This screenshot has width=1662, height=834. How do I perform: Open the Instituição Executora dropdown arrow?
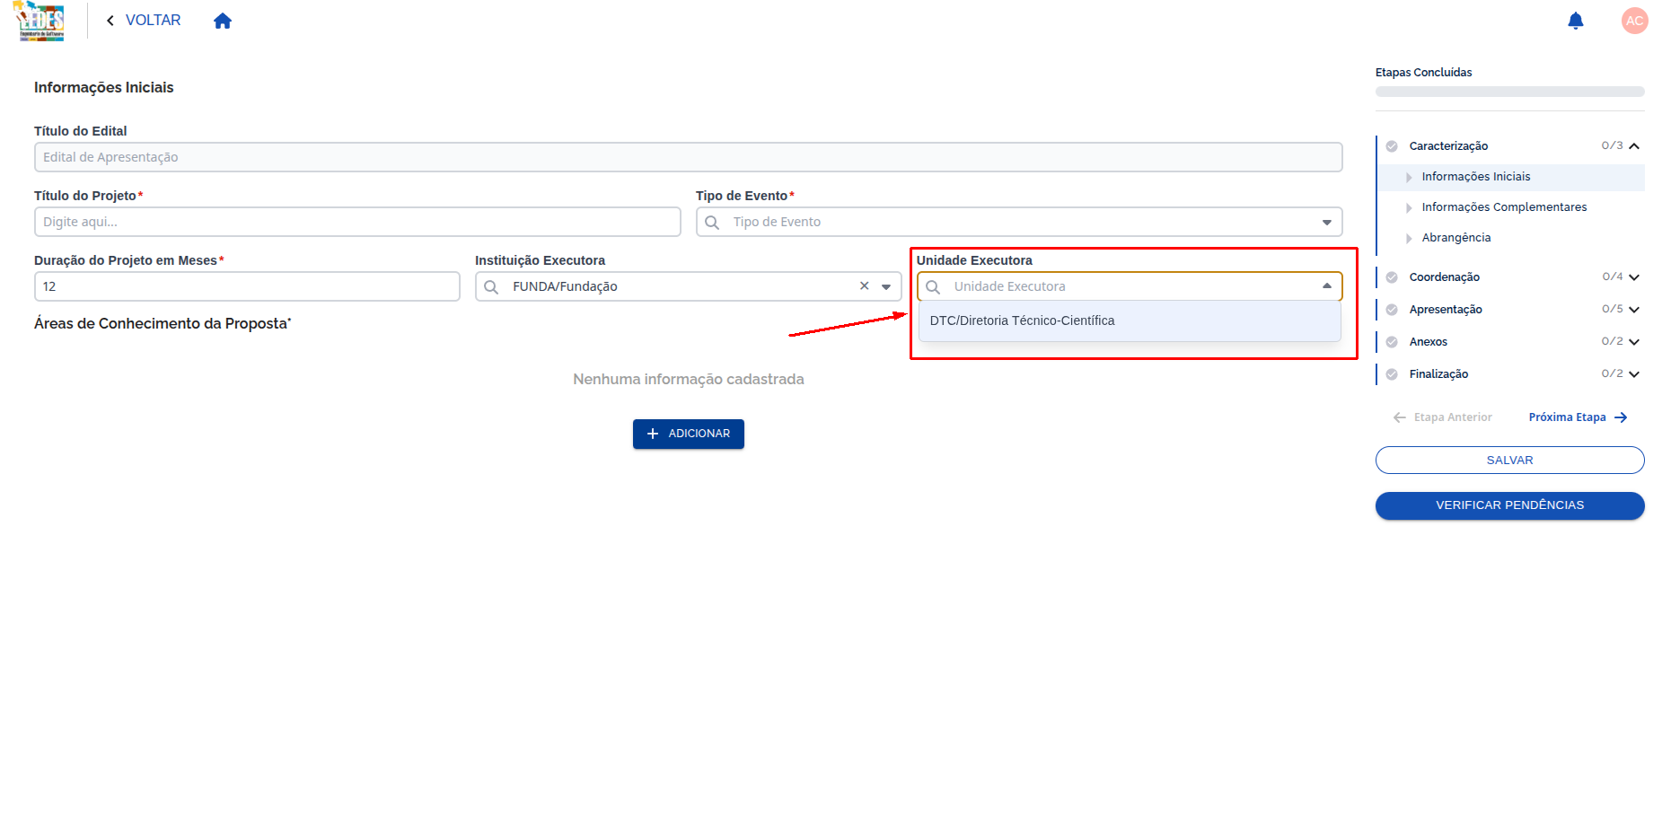coord(885,286)
